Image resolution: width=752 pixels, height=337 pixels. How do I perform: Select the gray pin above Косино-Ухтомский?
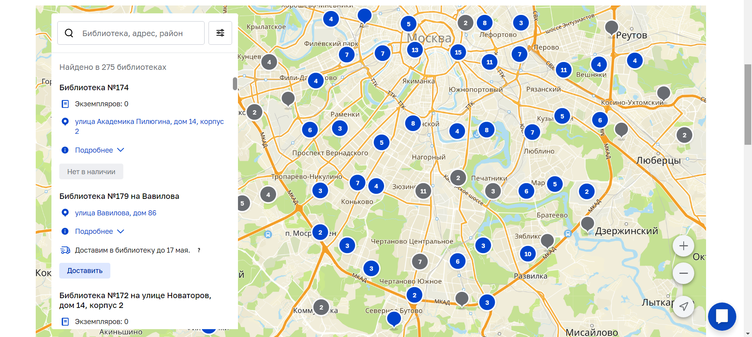[x=664, y=94]
